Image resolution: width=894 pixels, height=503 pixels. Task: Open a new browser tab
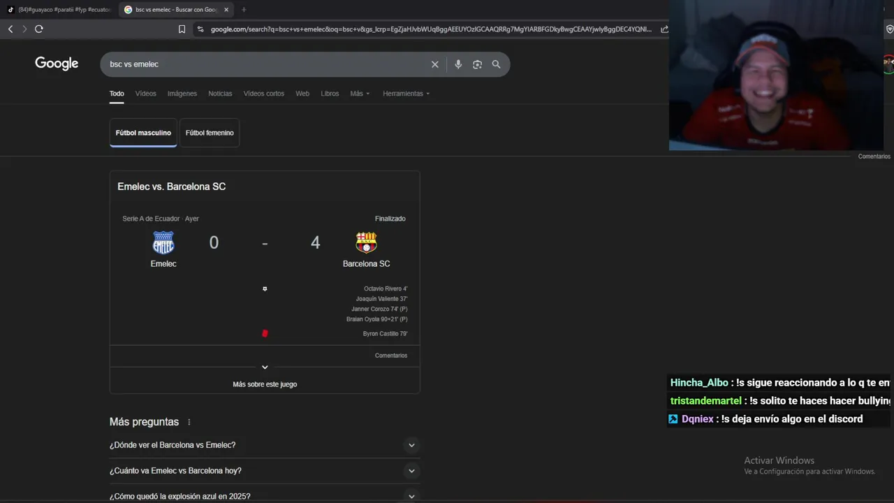point(244,10)
